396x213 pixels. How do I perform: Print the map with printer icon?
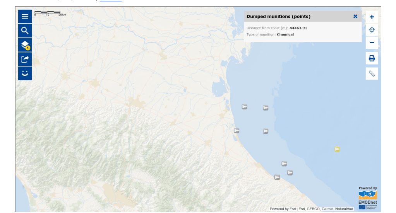click(x=372, y=58)
